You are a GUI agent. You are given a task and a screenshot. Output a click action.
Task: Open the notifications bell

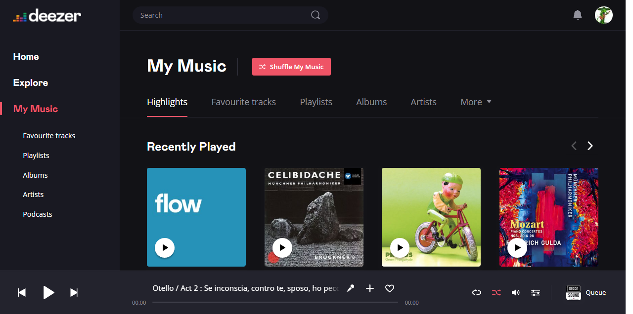[x=578, y=15]
